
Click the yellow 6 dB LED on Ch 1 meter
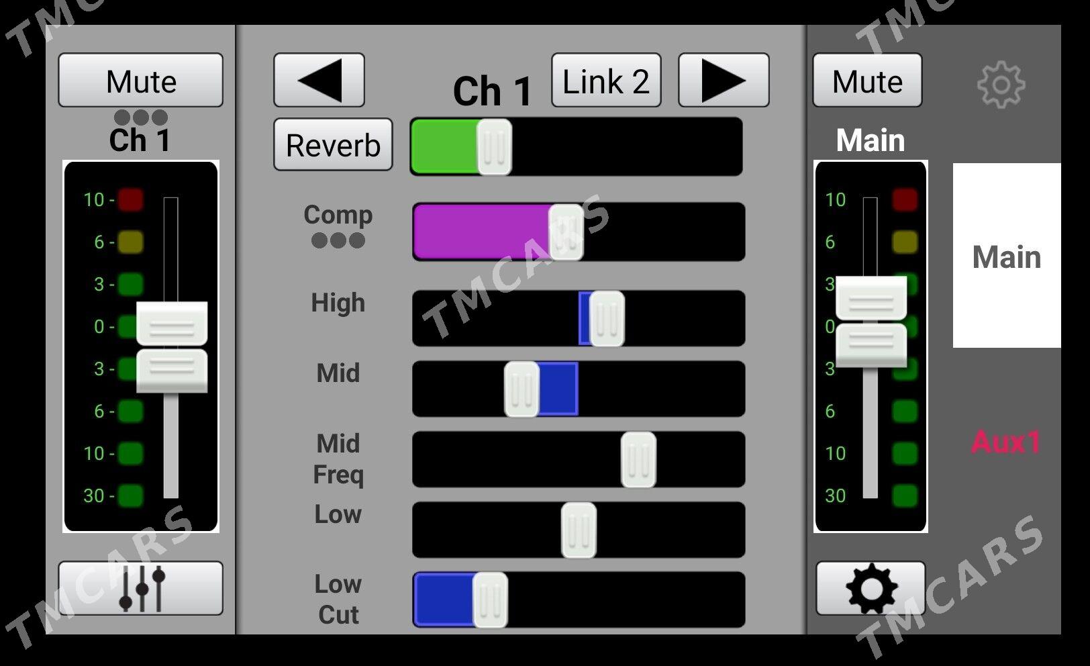click(x=131, y=242)
